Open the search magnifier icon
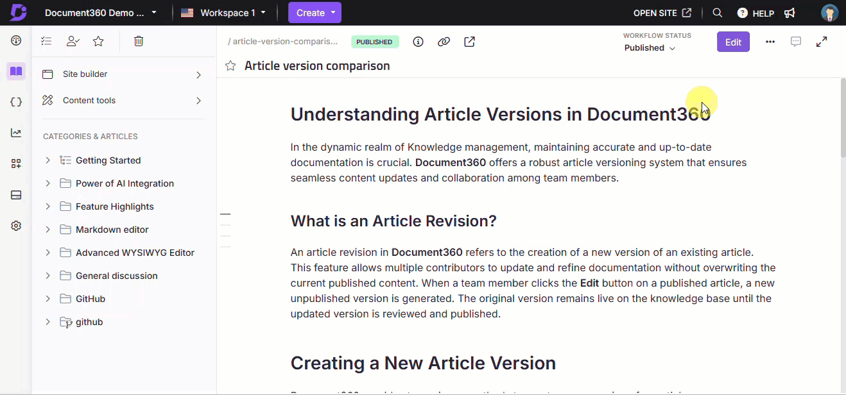 click(718, 13)
